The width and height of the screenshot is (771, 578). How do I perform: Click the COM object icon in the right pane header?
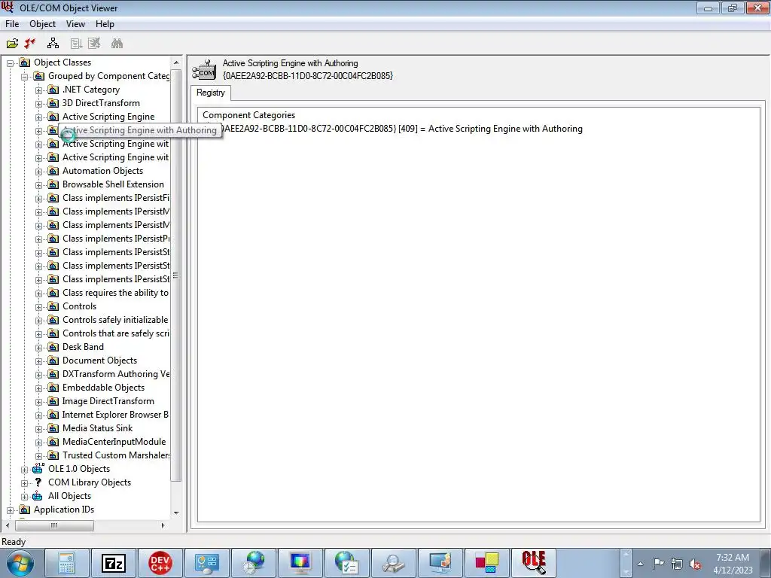point(204,70)
